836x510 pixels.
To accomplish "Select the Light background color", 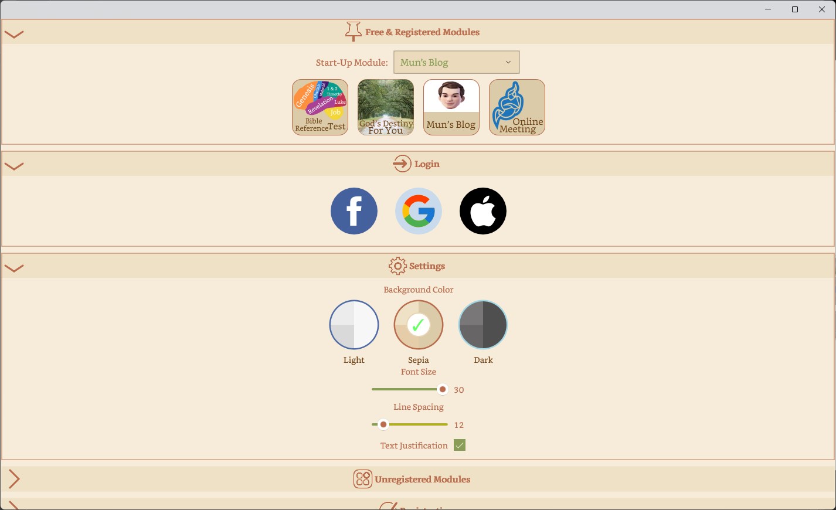I will (x=354, y=325).
